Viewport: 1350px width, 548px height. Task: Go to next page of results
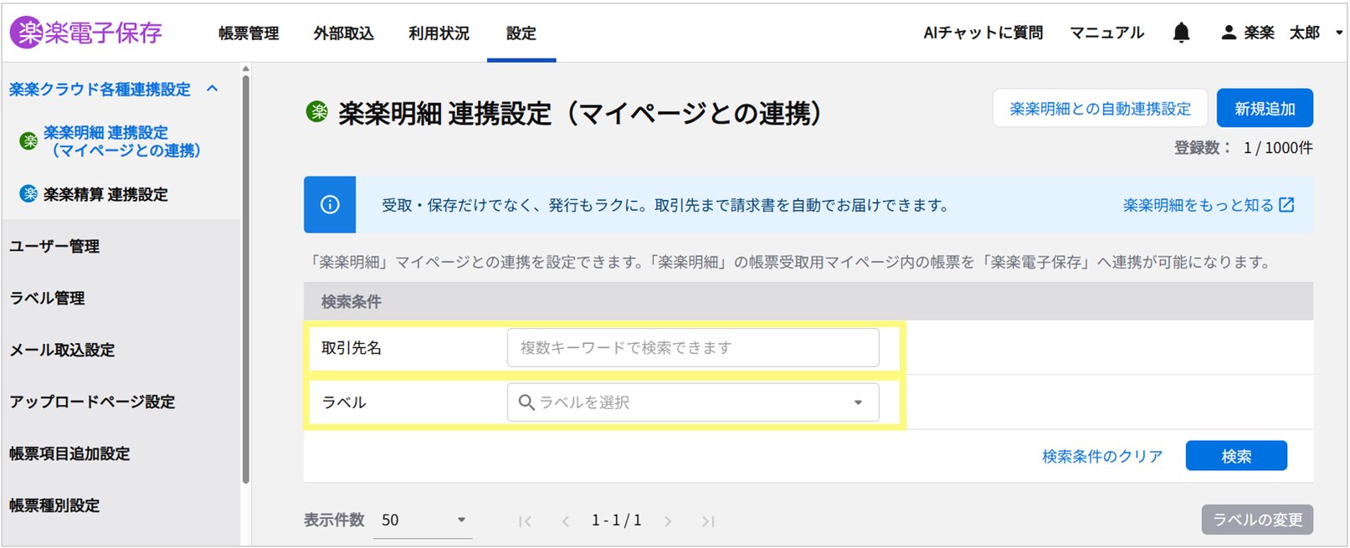pos(668,521)
